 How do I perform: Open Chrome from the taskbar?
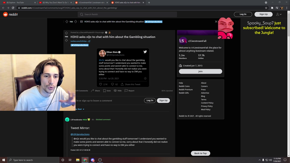point(85,160)
